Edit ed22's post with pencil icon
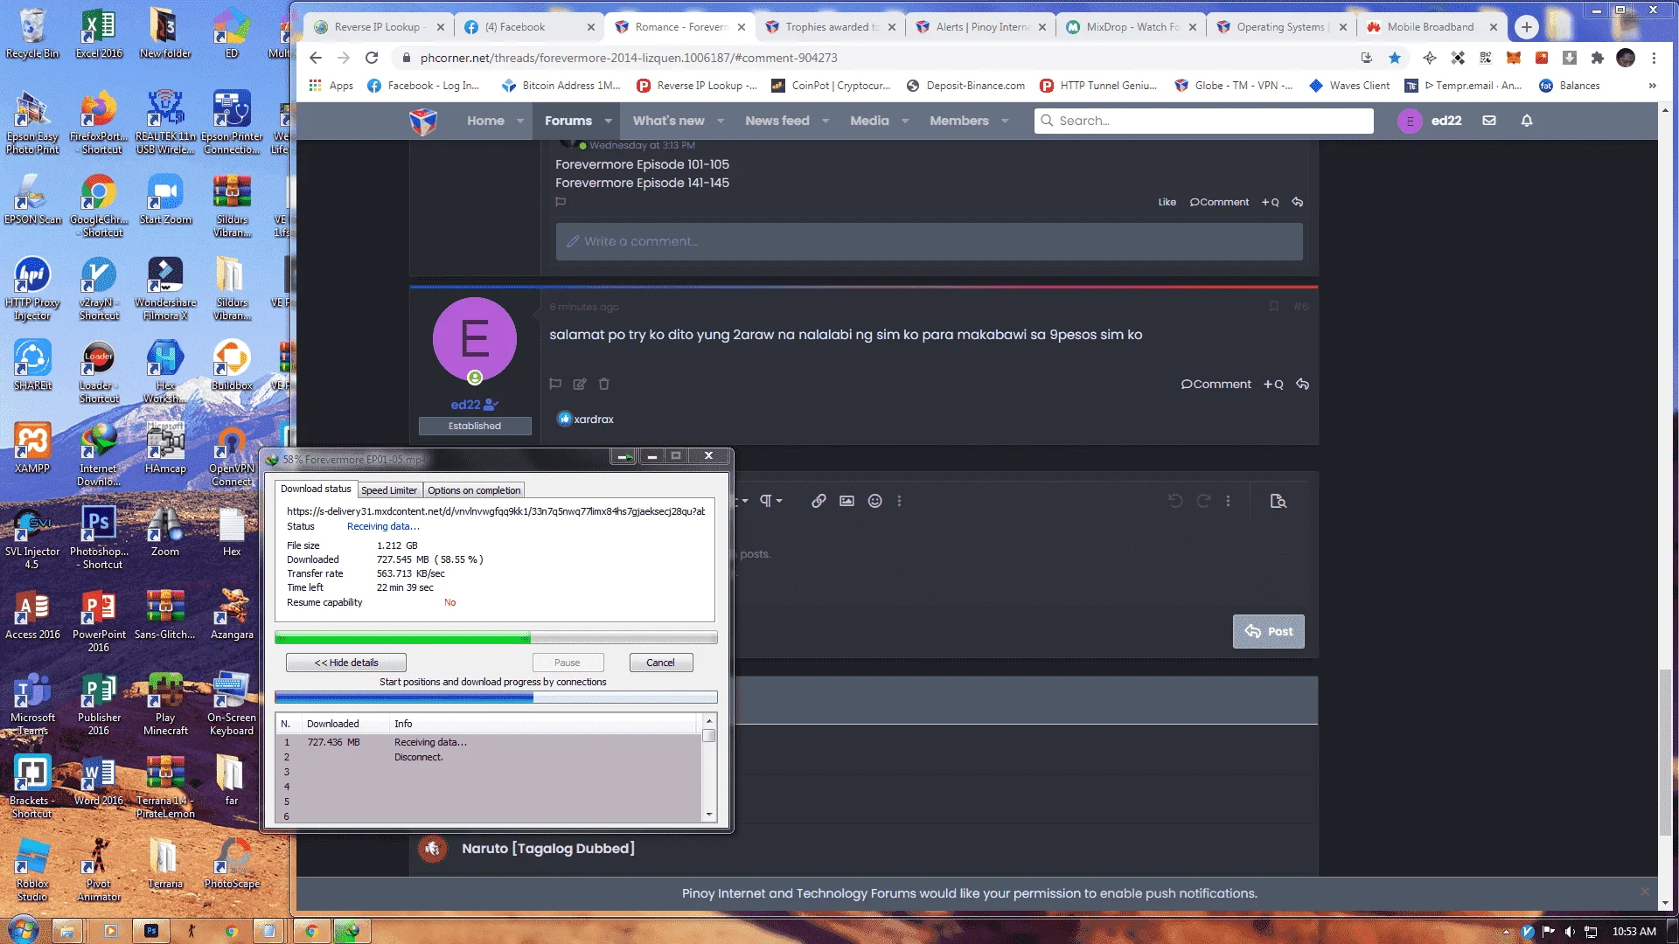Viewport: 1679px width, 944px height. click(580, 384)
